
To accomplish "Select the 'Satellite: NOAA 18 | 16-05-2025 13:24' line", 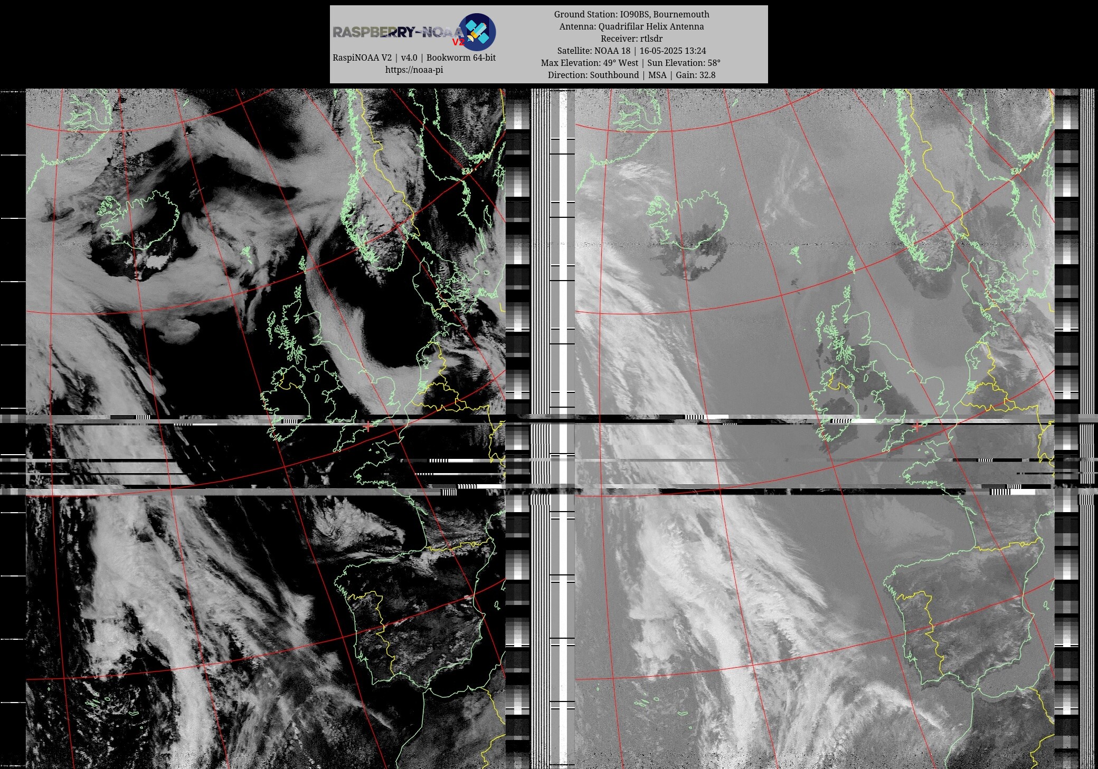I will click(x=631, y=51).
